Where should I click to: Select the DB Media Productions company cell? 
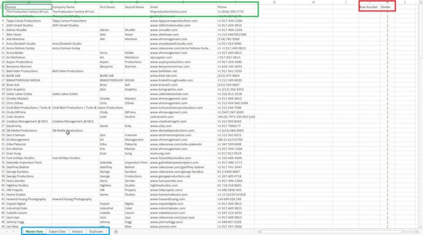pos(76,130)
